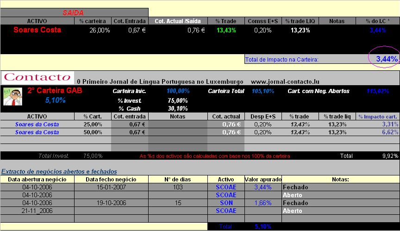The image size is (400, 231).
Task: Click the '1,66%' valor apurado cell
Action: coord(263,203)
